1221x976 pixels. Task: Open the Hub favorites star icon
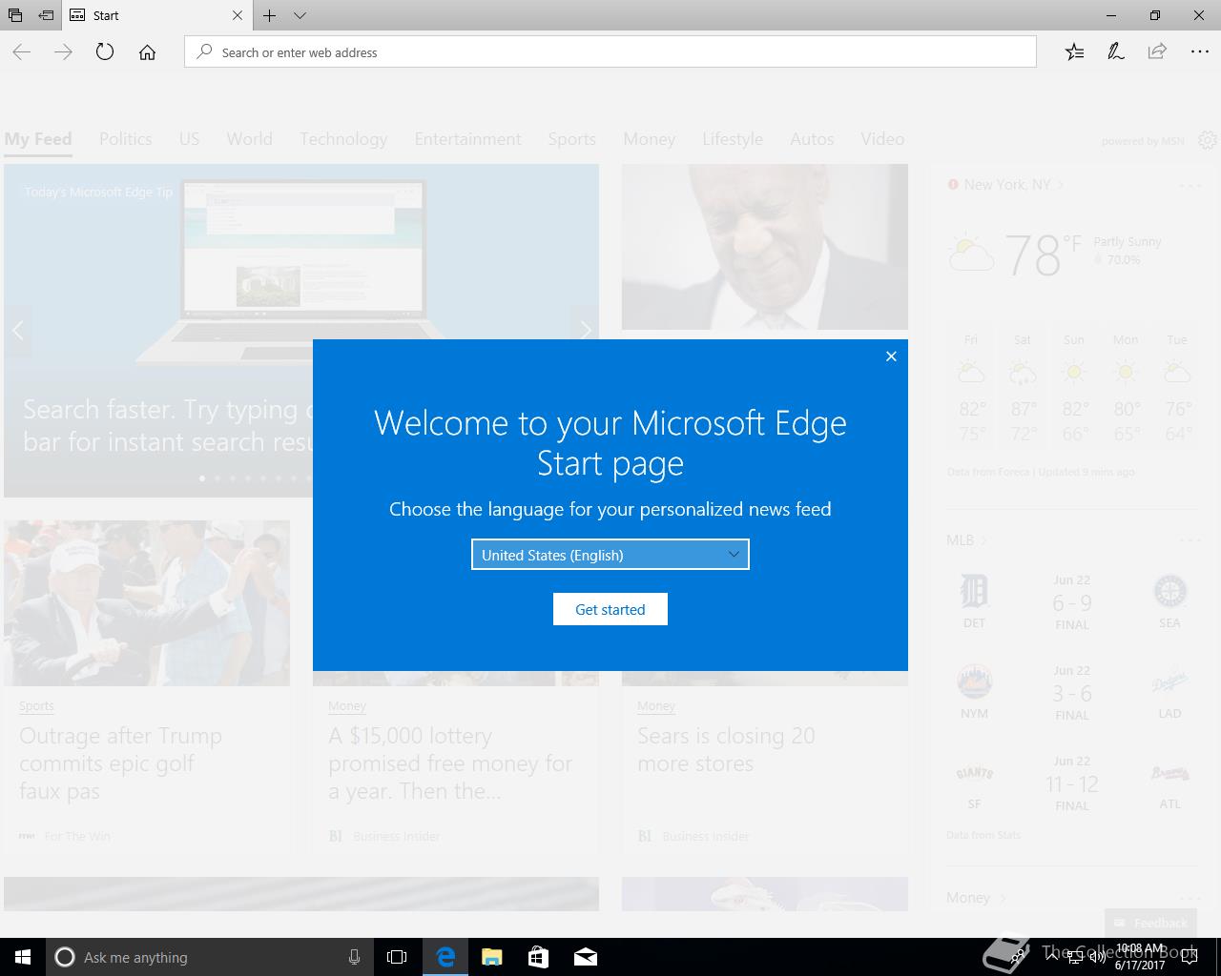pyautogui.click(x=1074, y=52)
